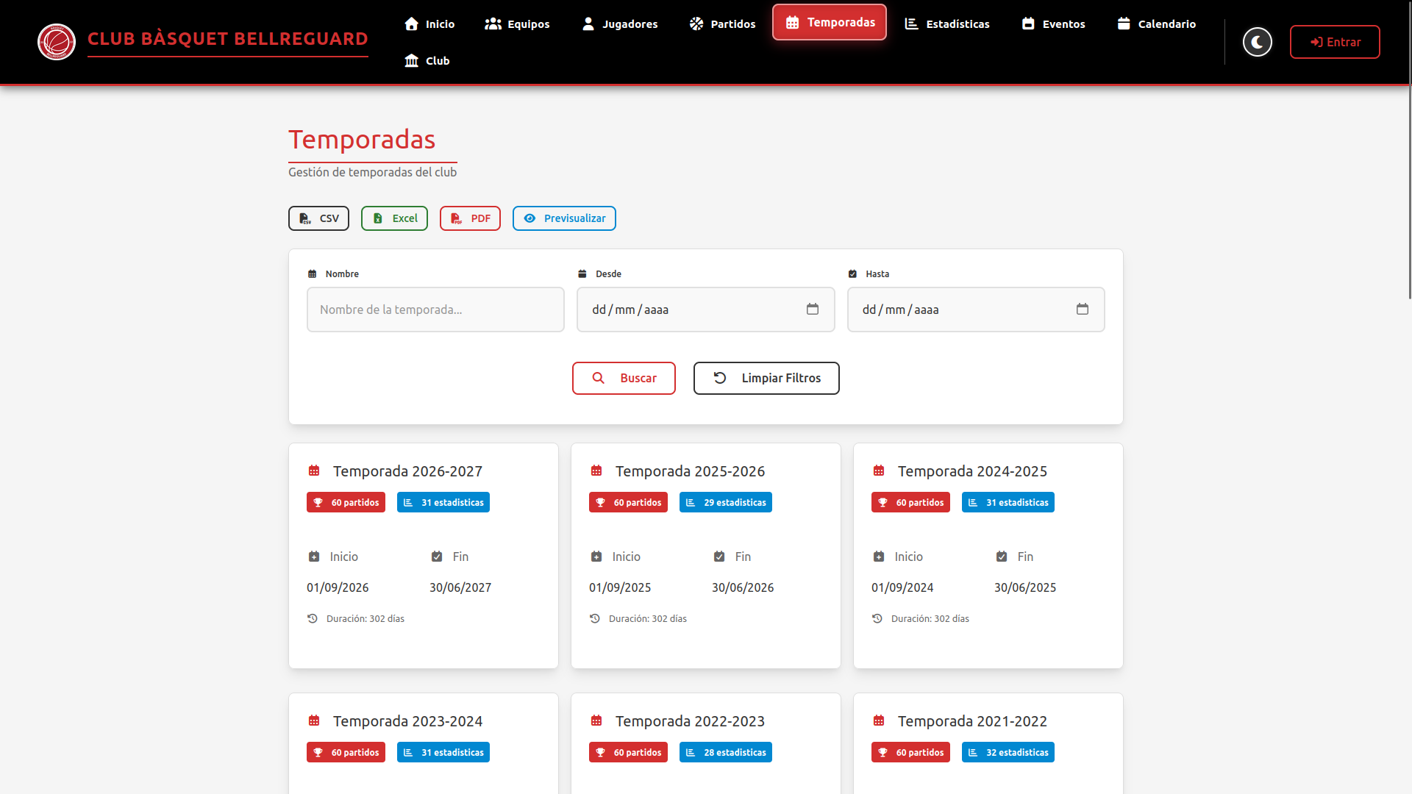Click the club logo in header
The width and height of the screenshot is (1412, 794).
(x=57, y=42)
